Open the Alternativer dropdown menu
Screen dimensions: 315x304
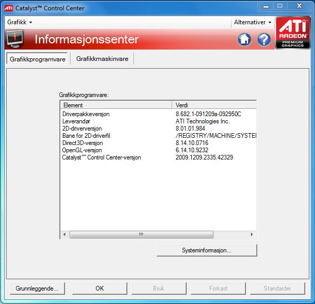(x=253, y=22)
